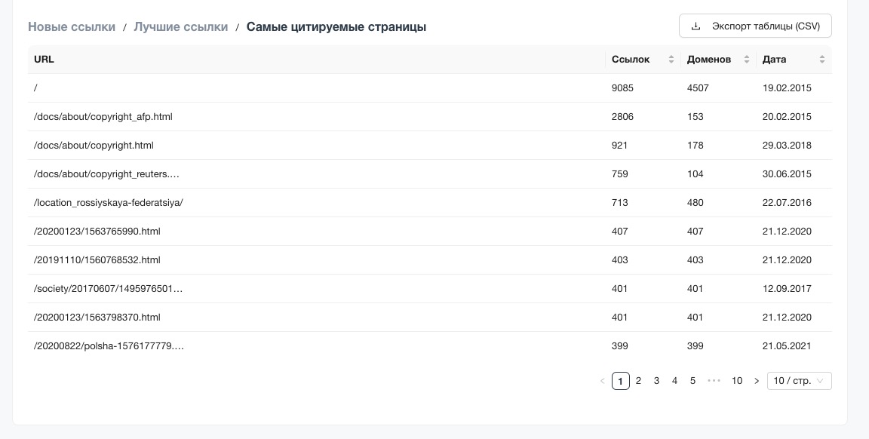Go to pagination page 2
This screenshot has height=439, width=869.
click(x=638, y=381)
